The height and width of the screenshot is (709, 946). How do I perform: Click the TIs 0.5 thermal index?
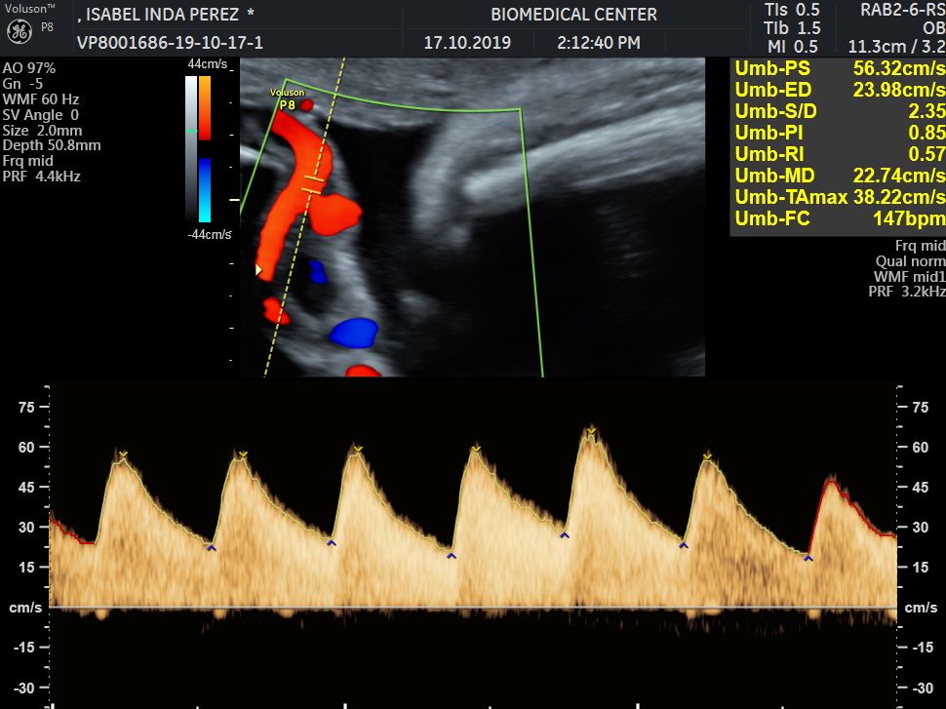click(792, 11)
